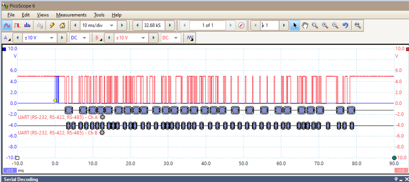Increase Channel A voltage range
The height and width of the screenshot is (182, 409).
point(62,38)
